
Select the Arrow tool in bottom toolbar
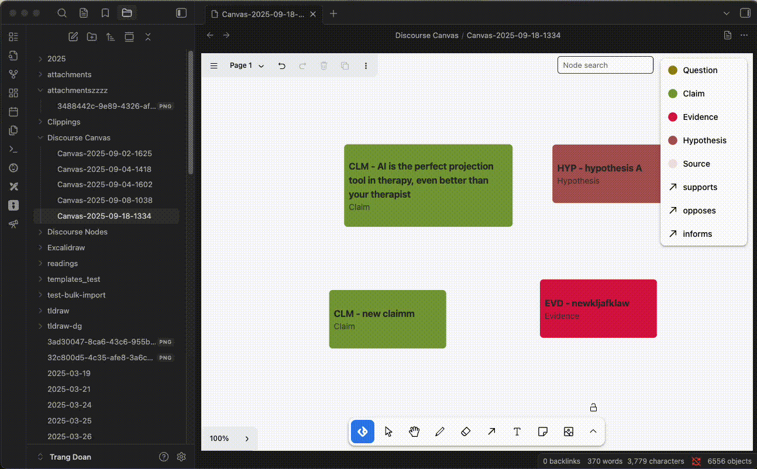tap(491, 432)
